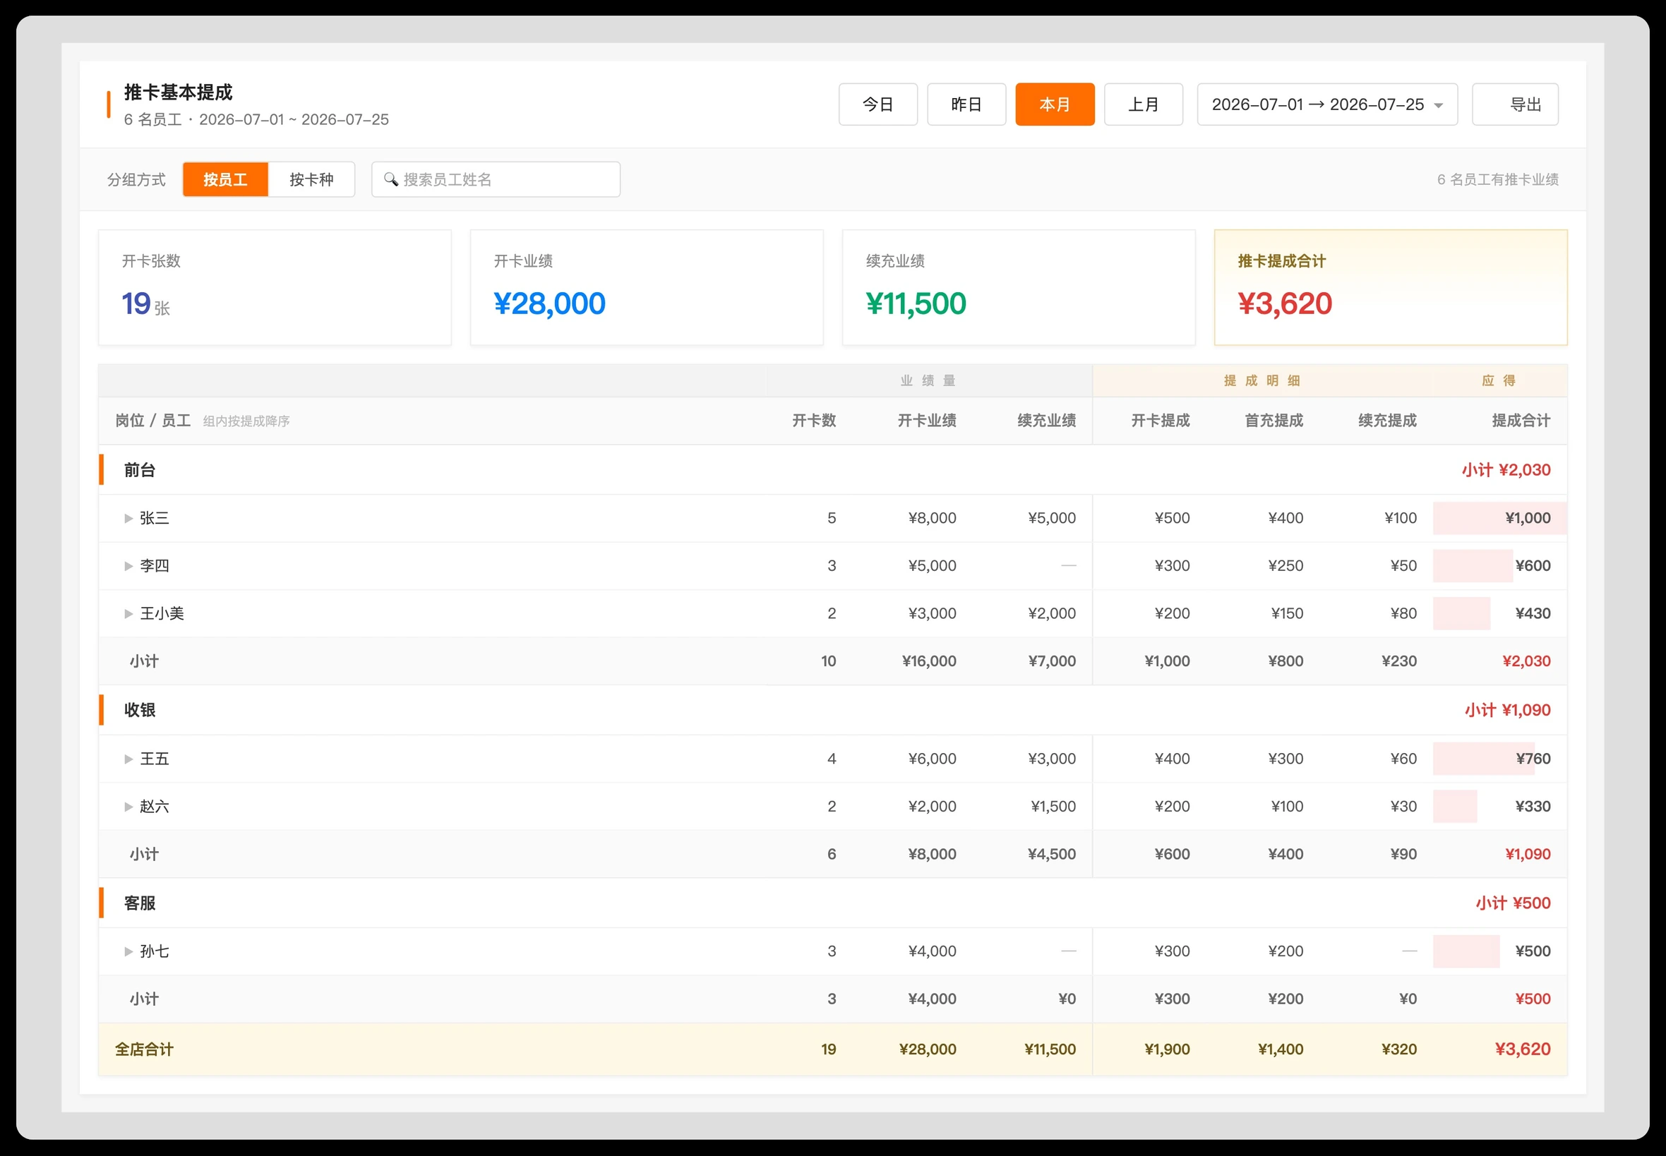Image resolution: width=1666 pixels, height=1156 pixels.
Task: Expand the 王五 employee row
Action: [x=128, y=759]
